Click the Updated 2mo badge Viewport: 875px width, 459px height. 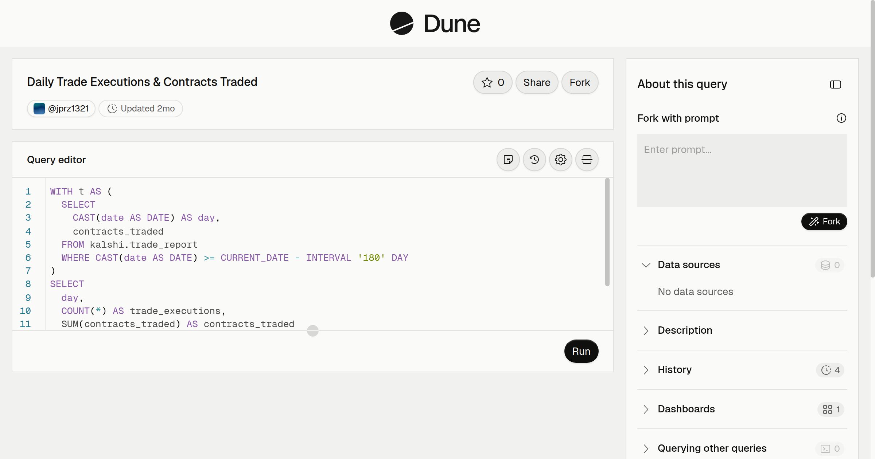click(x=141, y=109)
